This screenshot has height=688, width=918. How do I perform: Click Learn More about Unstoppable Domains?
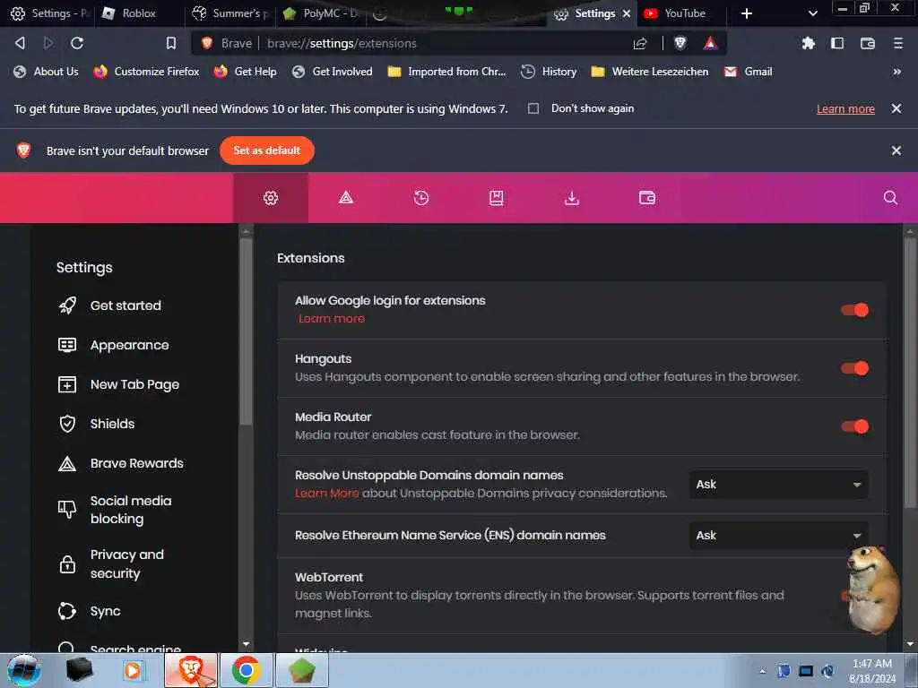coord(326,494)
